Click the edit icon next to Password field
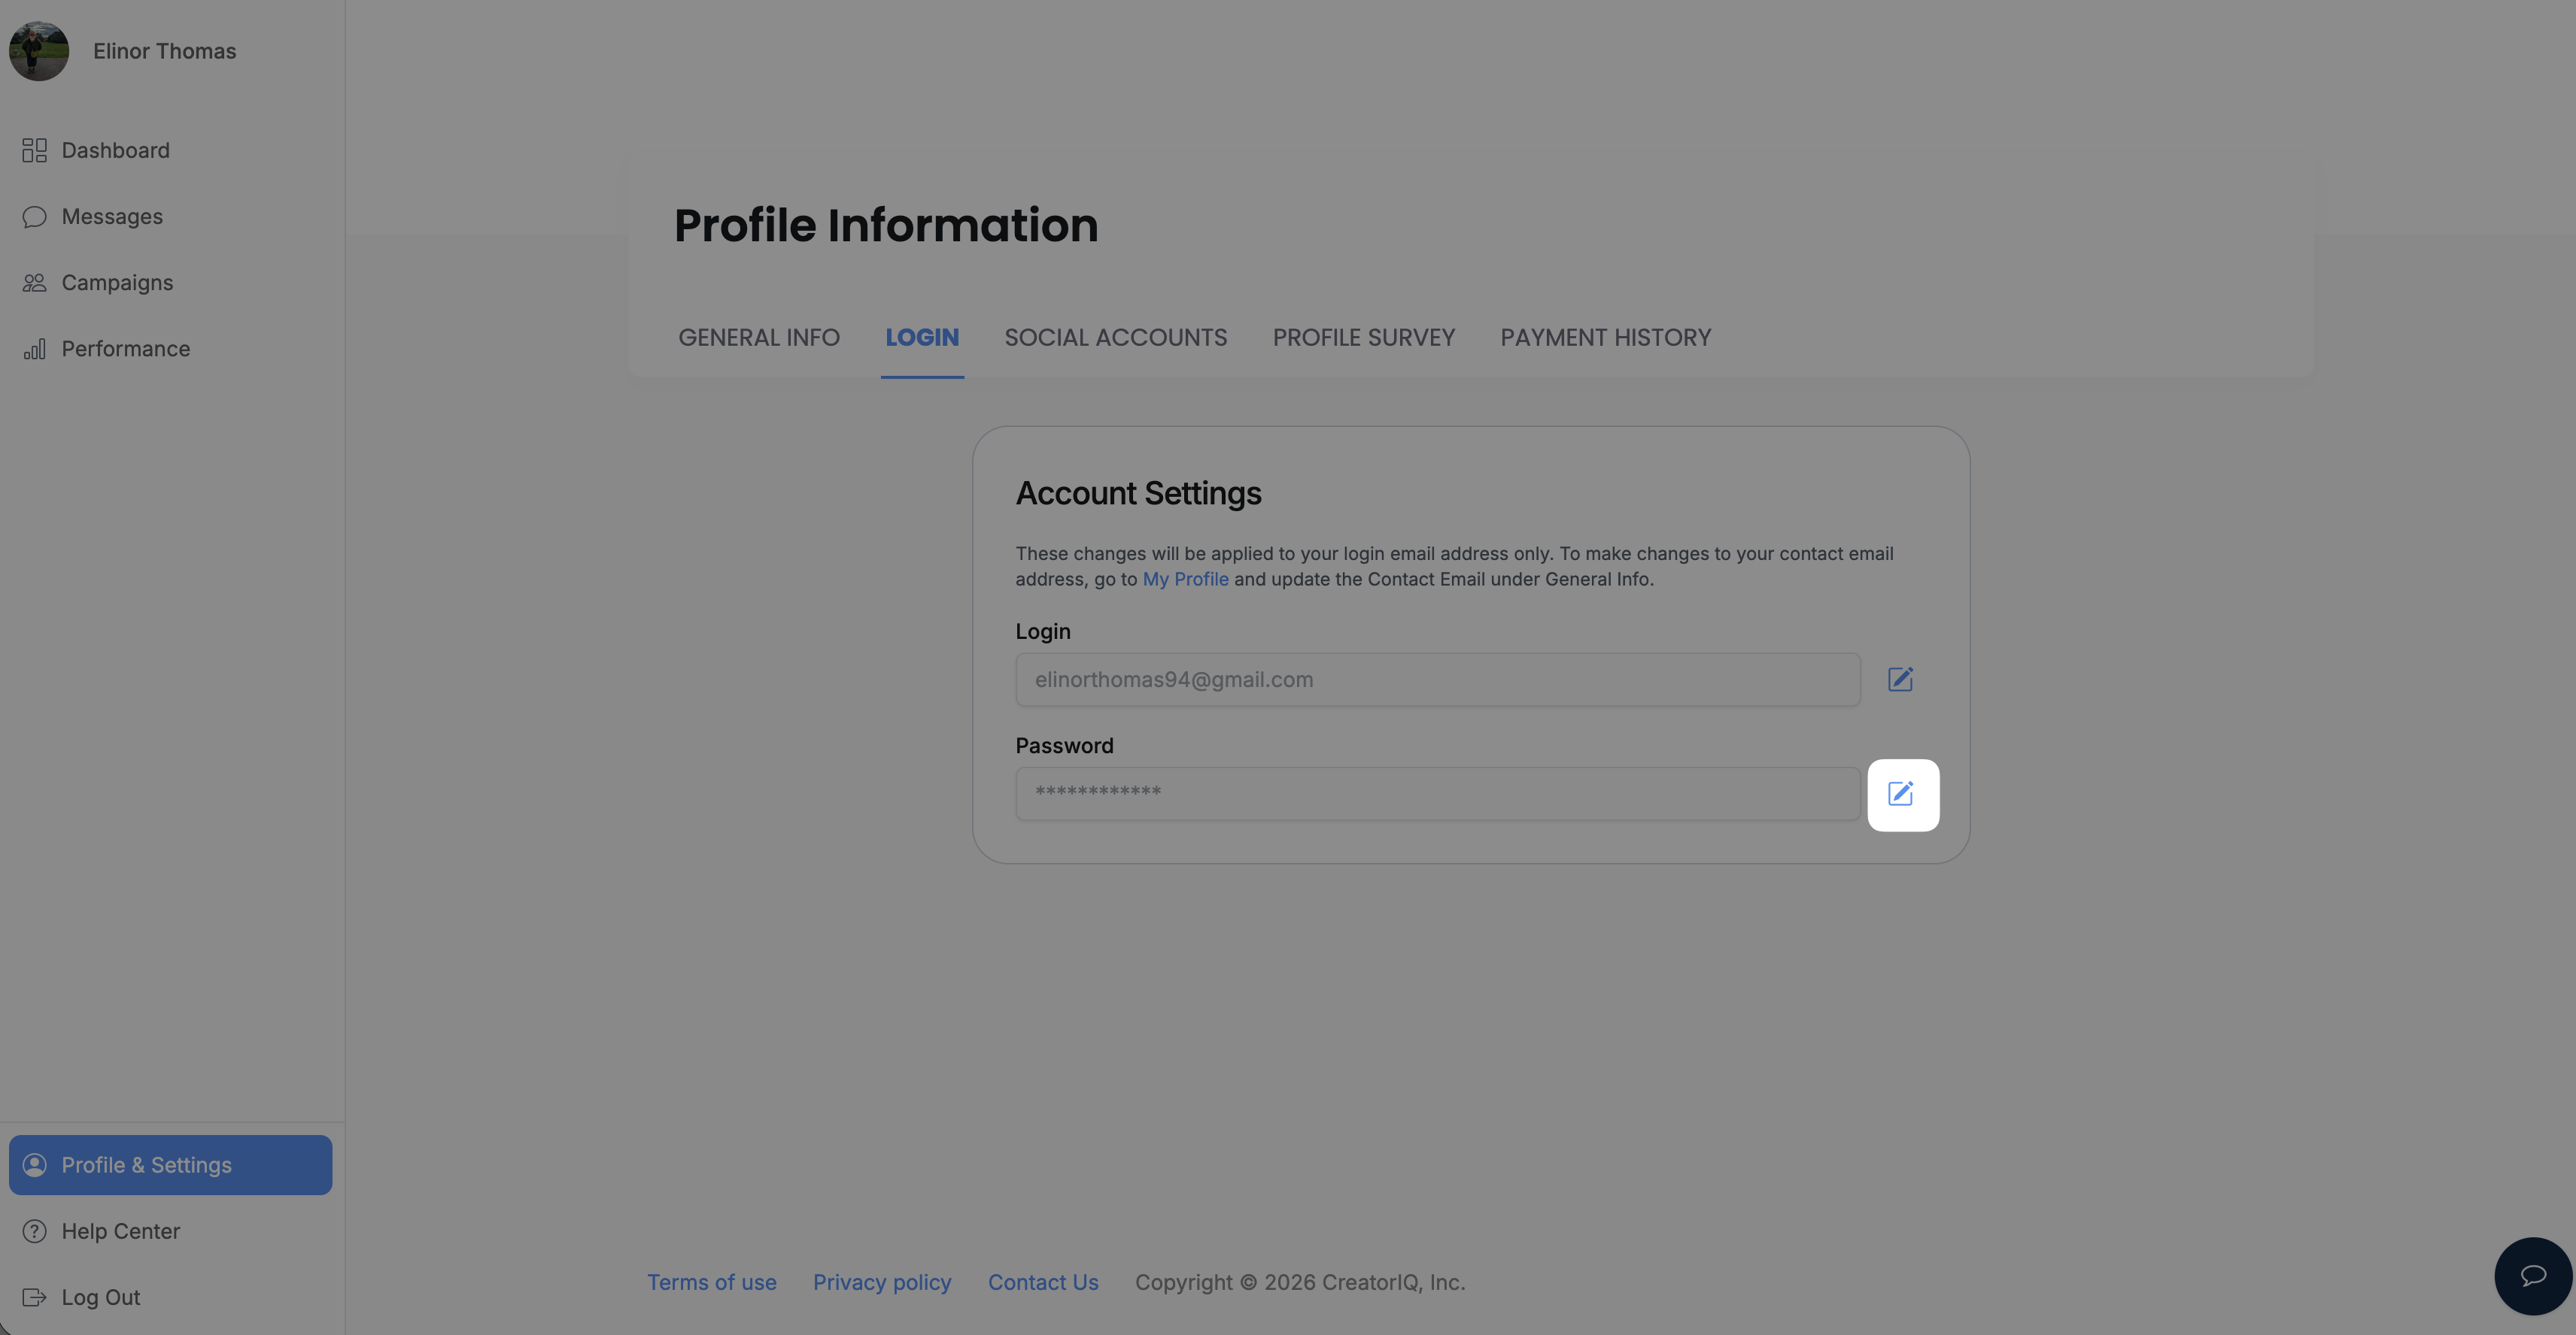 (x=1902, y=795)
